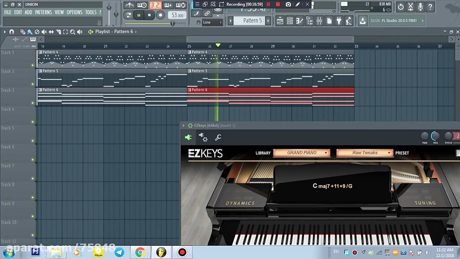Toggle loop recording
The width and height of the screenshot is (460, 259).
180,5
